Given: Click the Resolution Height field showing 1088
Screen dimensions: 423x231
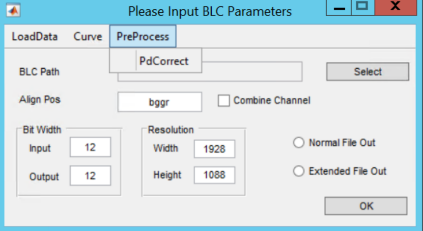Looking at the screenshot, I should 215,175.
